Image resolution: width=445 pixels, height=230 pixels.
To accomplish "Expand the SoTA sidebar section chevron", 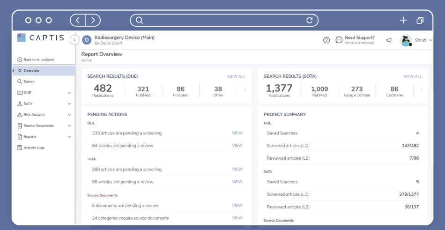I will [69, 104].
